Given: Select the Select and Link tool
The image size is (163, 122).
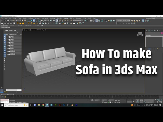Looking at the screenshot, I should [x=8, y=21].
